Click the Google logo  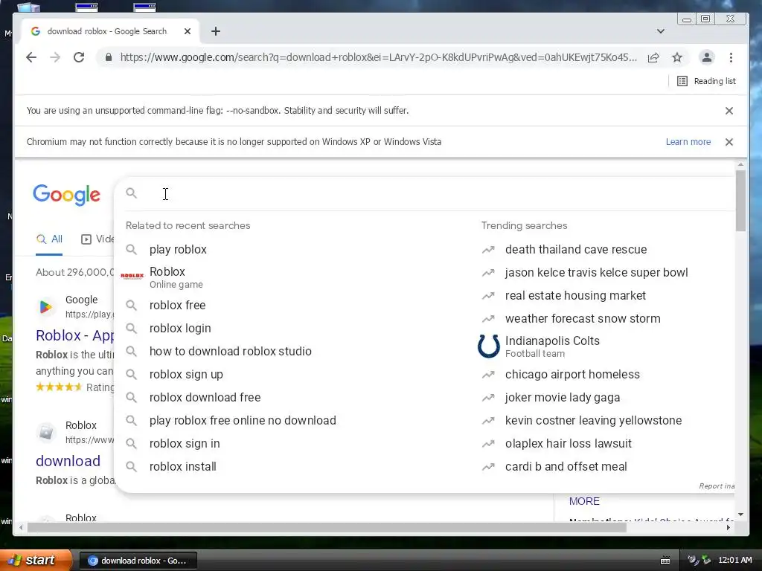(x=66, y=195)
